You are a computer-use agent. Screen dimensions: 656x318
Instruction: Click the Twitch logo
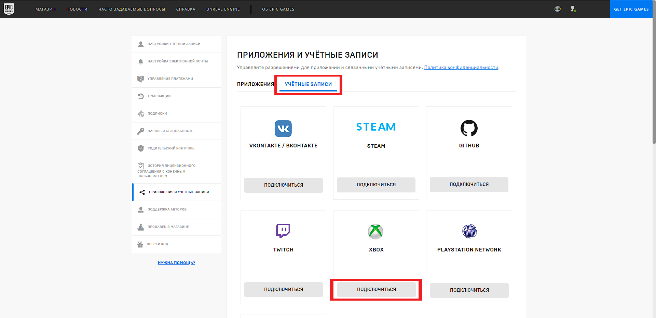[x=283, y=231]
